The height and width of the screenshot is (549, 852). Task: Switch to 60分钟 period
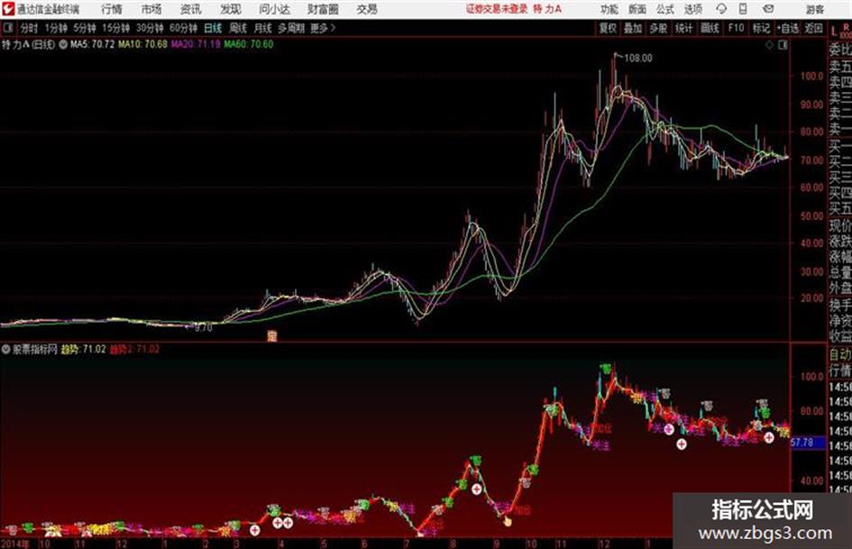184,28
